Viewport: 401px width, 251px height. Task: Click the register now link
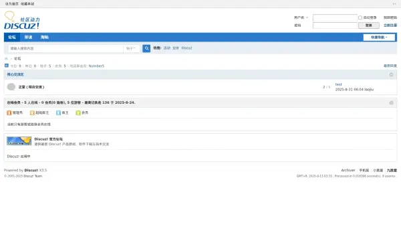pyautogui.click(x=390, y=25)
